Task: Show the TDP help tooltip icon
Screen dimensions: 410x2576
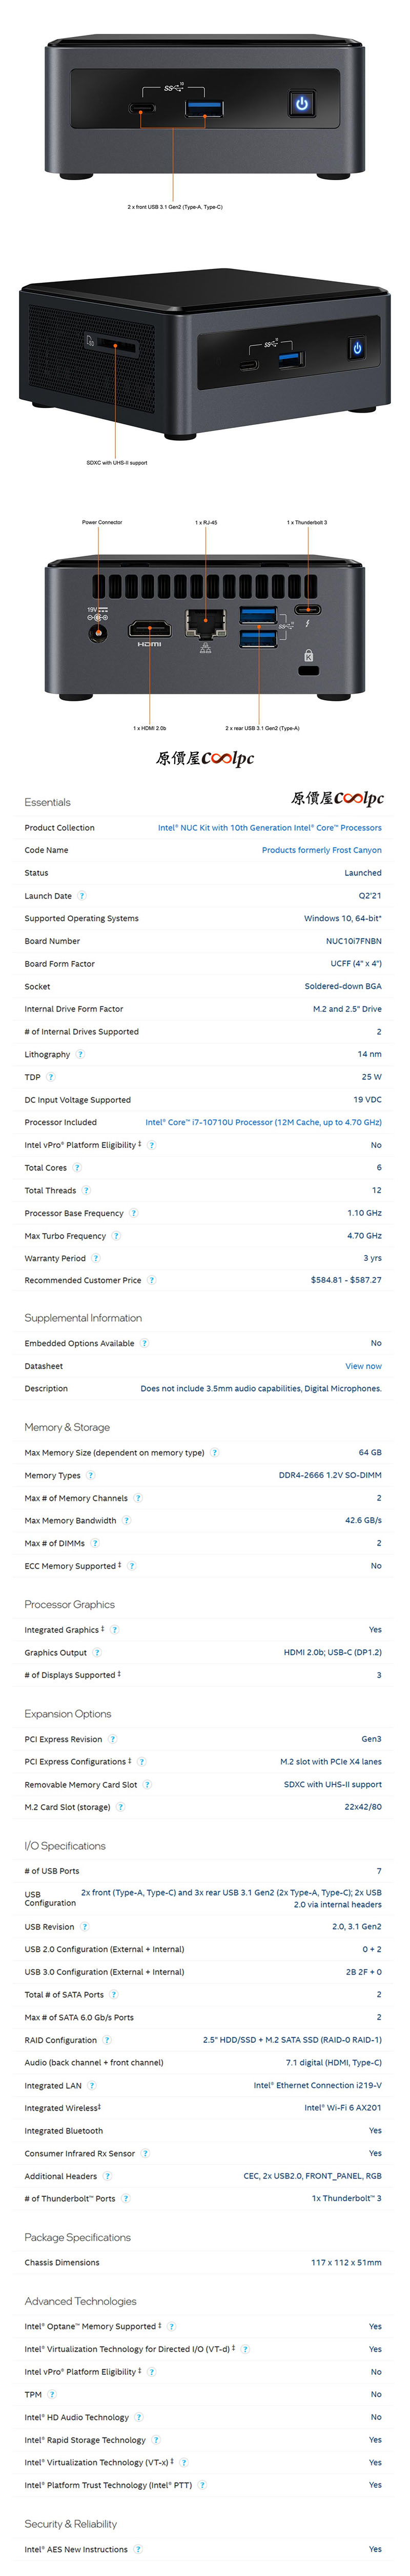Action: 51,1077
